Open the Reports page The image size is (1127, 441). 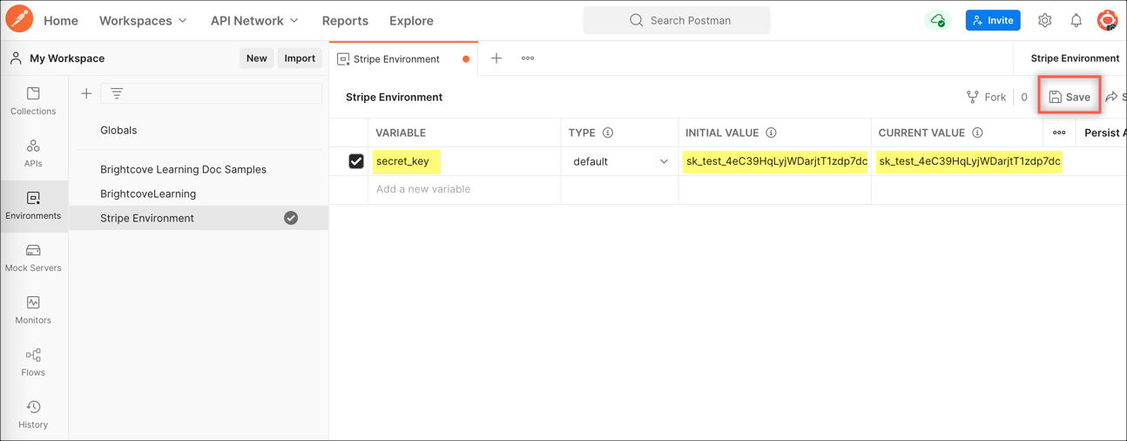pos(345,20)
